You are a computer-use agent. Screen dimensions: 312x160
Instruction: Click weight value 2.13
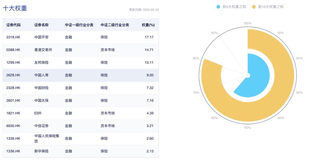click(x=150, y=151)
